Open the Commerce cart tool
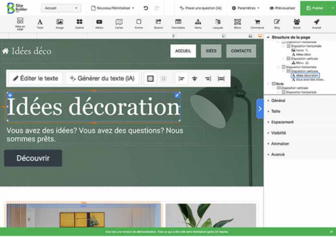 pos(257,24)
